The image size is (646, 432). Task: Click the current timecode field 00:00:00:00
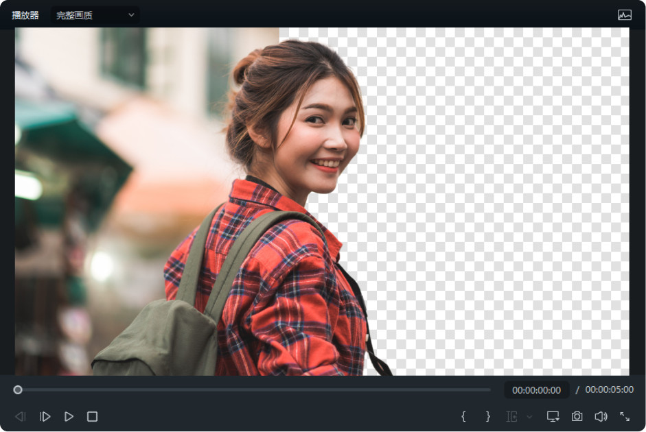click(x=536, y=390)
